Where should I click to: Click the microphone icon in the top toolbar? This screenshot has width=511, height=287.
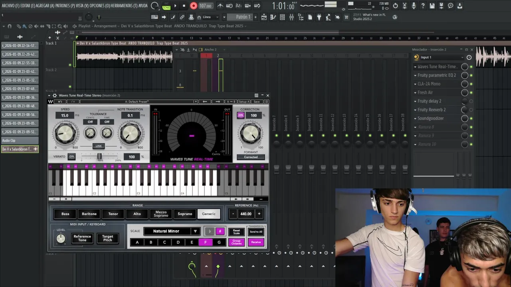click(414, 6)
